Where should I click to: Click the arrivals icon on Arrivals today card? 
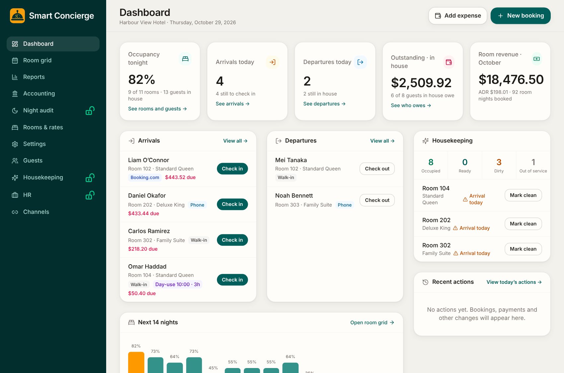click(x=272, y=62)
